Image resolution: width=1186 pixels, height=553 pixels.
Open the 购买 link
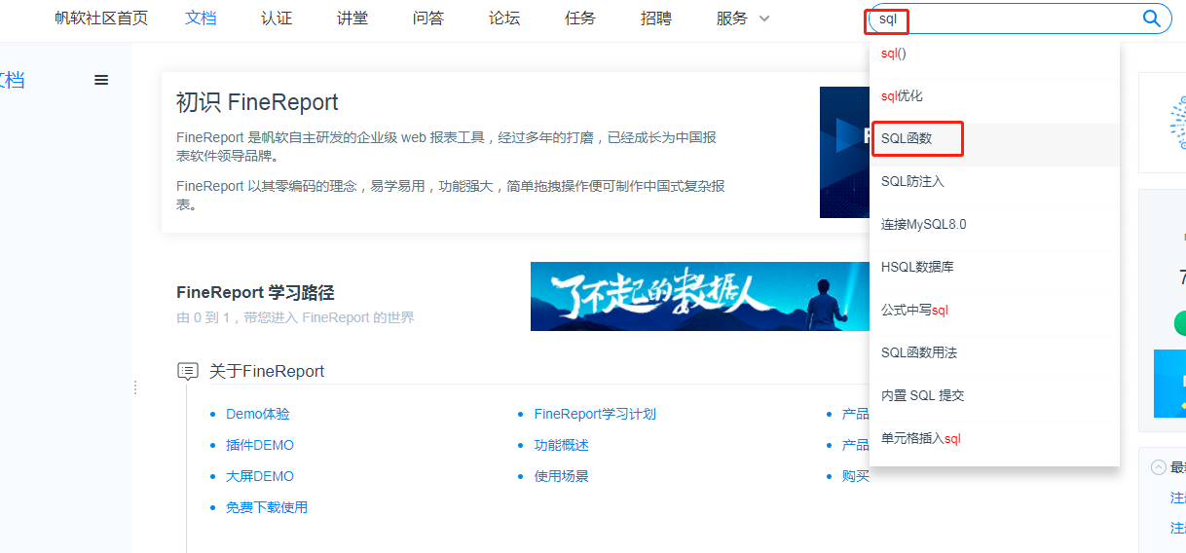click(x=856, y=476)
